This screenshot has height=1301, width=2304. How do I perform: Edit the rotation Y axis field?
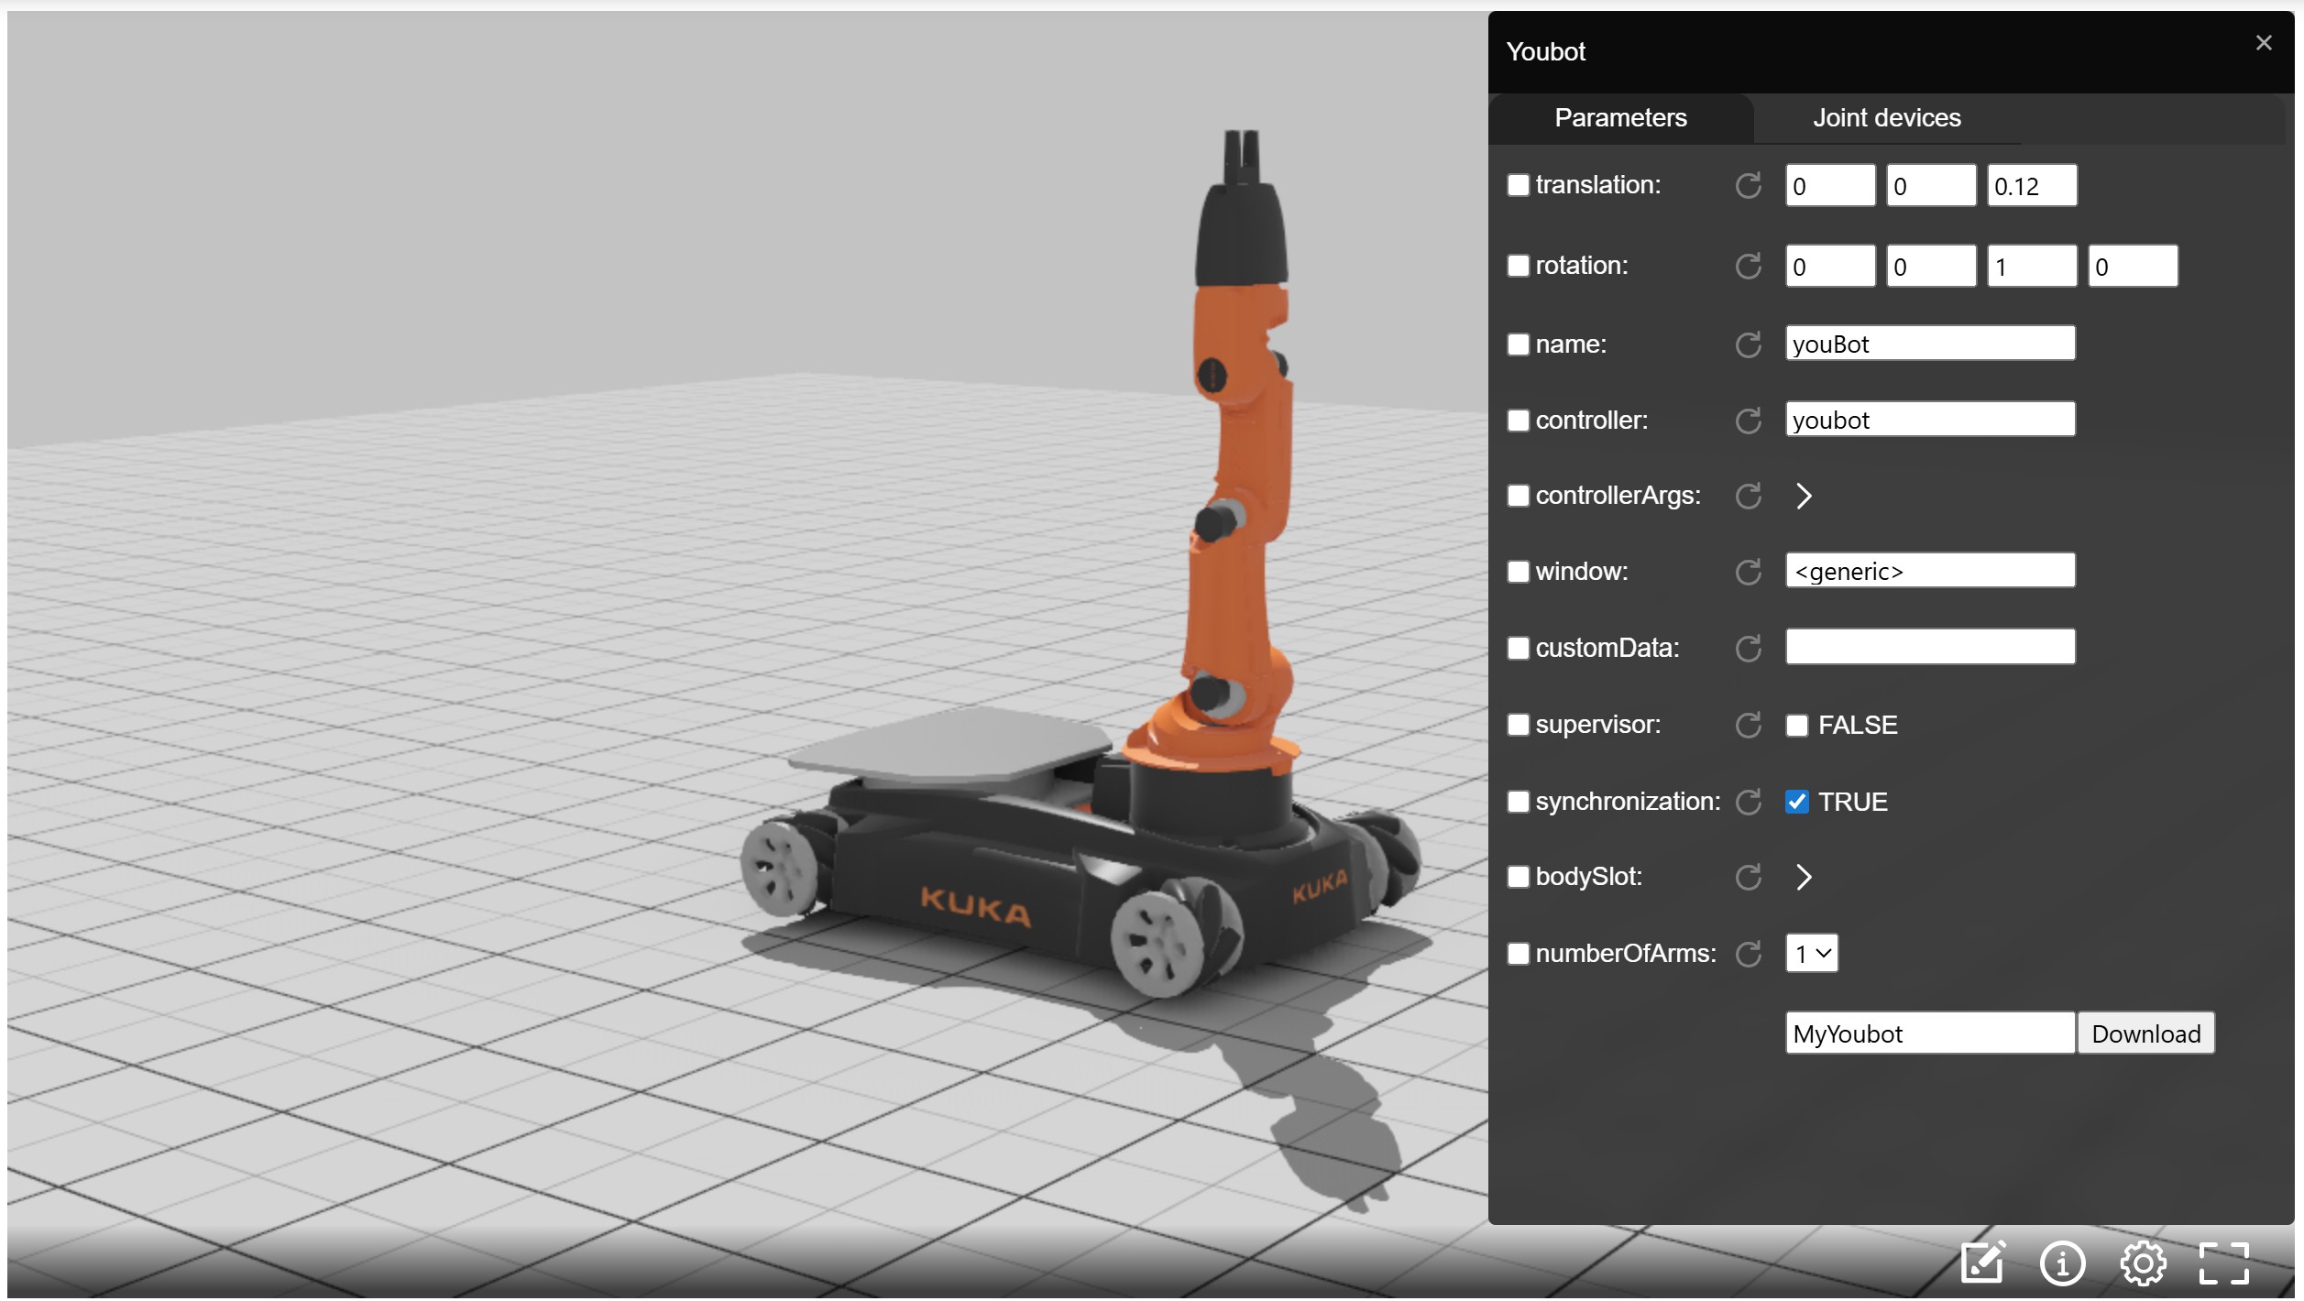click(1931, 267)
